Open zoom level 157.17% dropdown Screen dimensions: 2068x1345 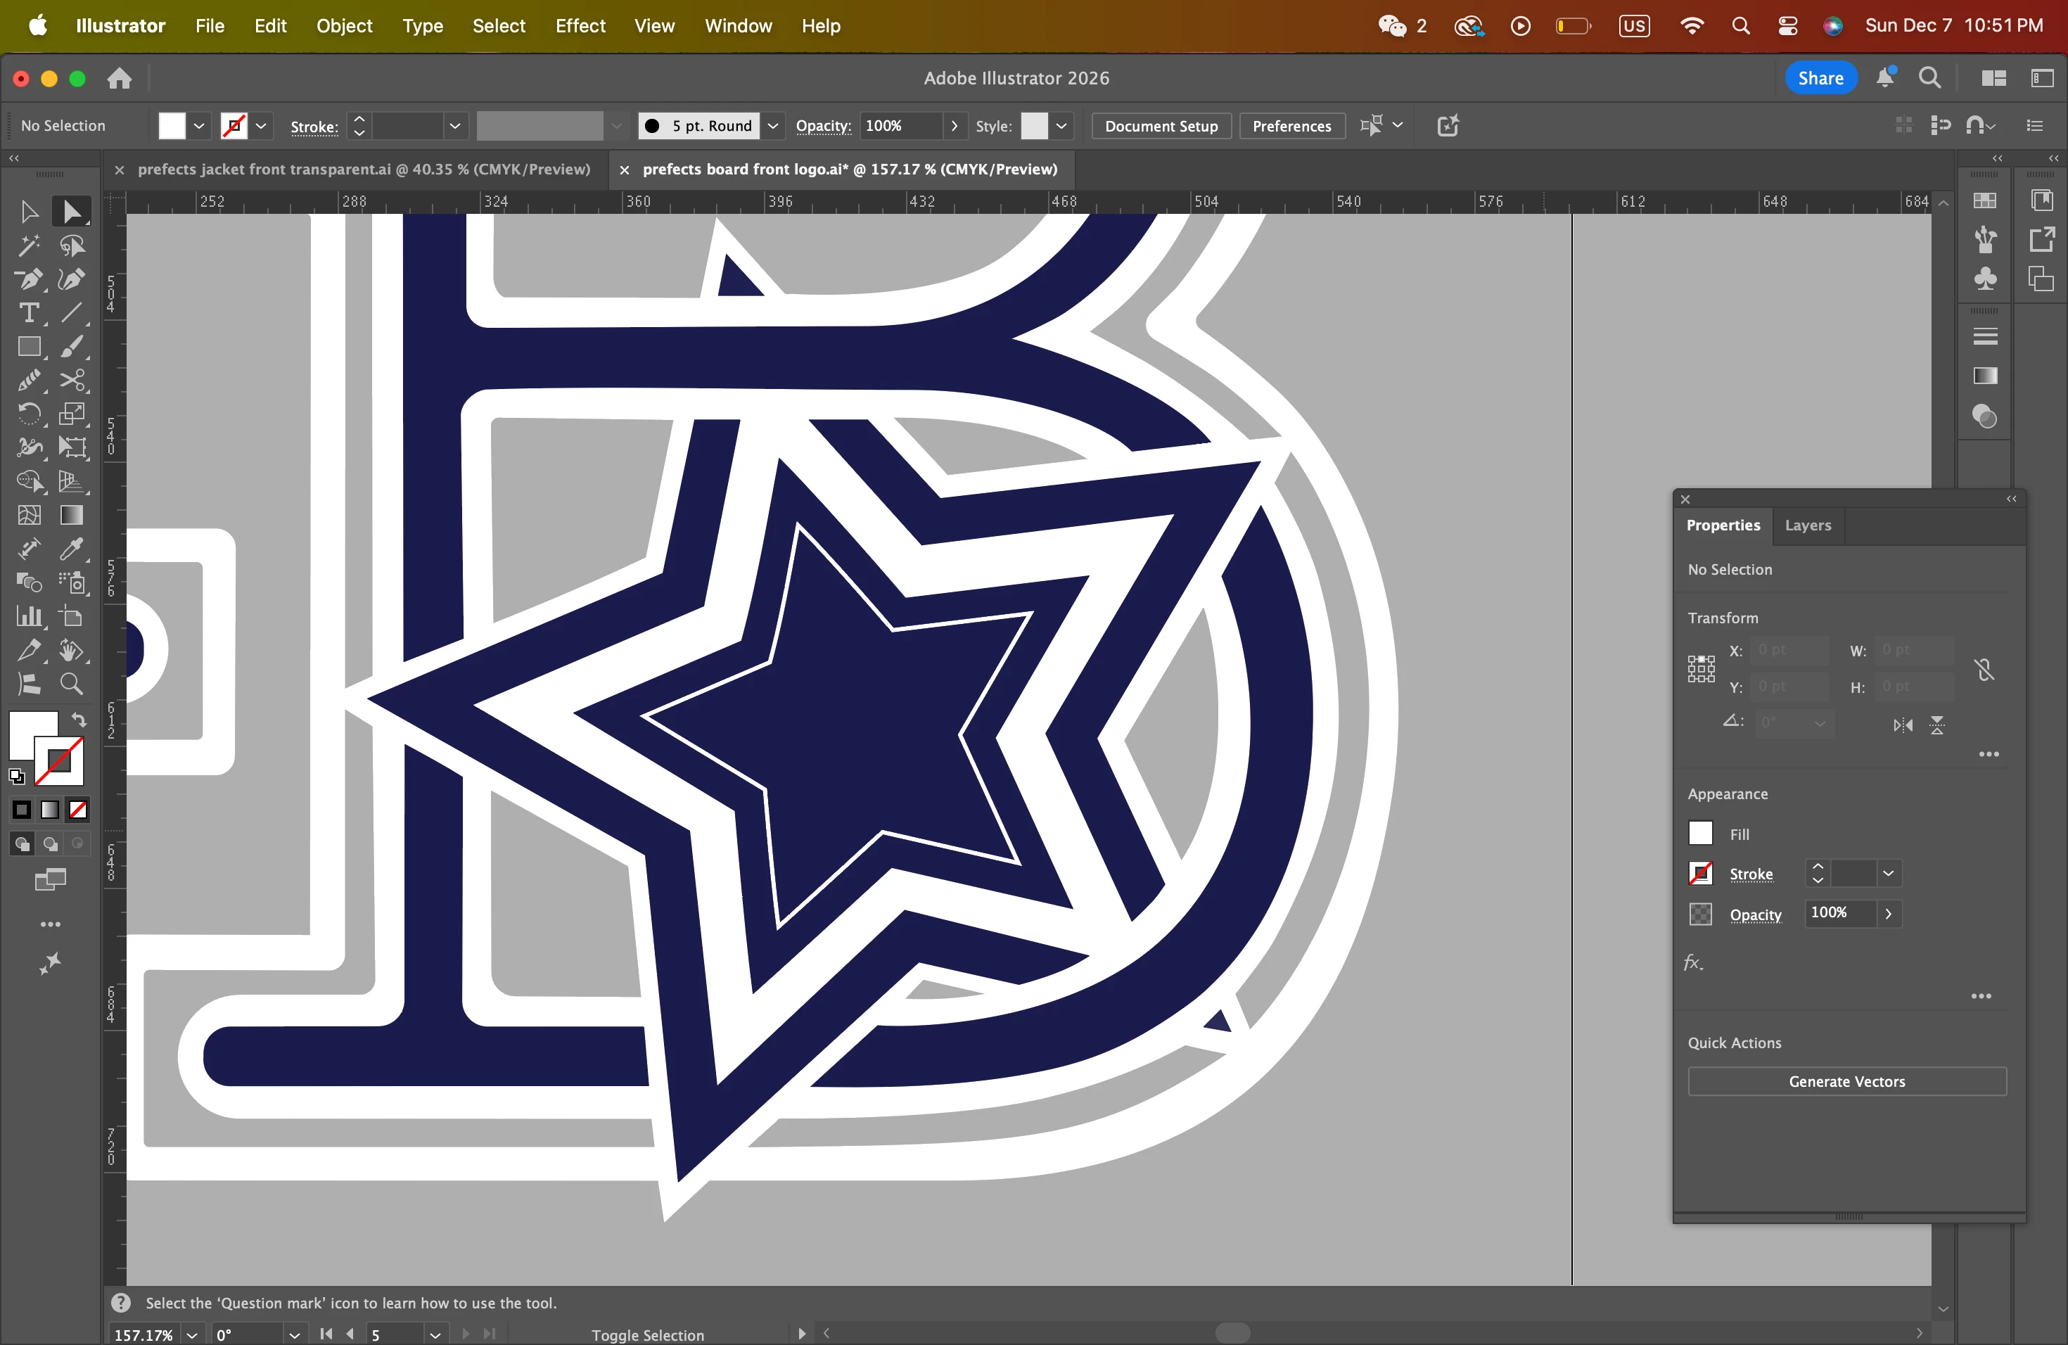point(192,1334)
